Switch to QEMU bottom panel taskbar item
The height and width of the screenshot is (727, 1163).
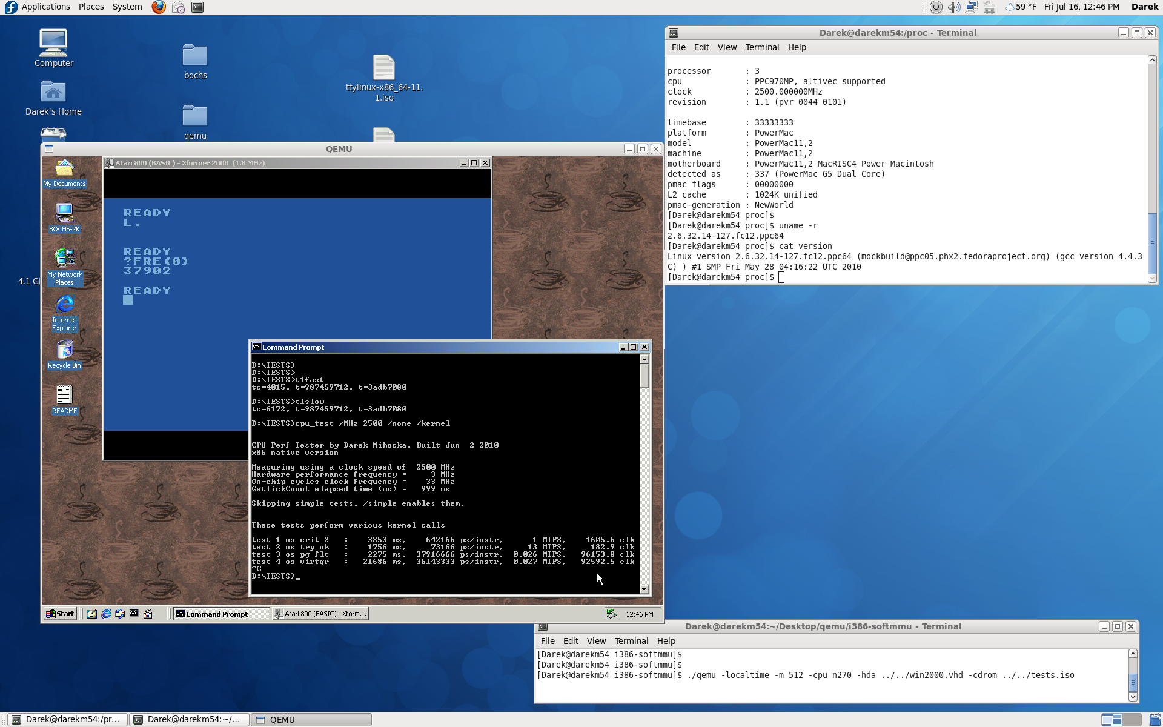click(x=311, y=720)
